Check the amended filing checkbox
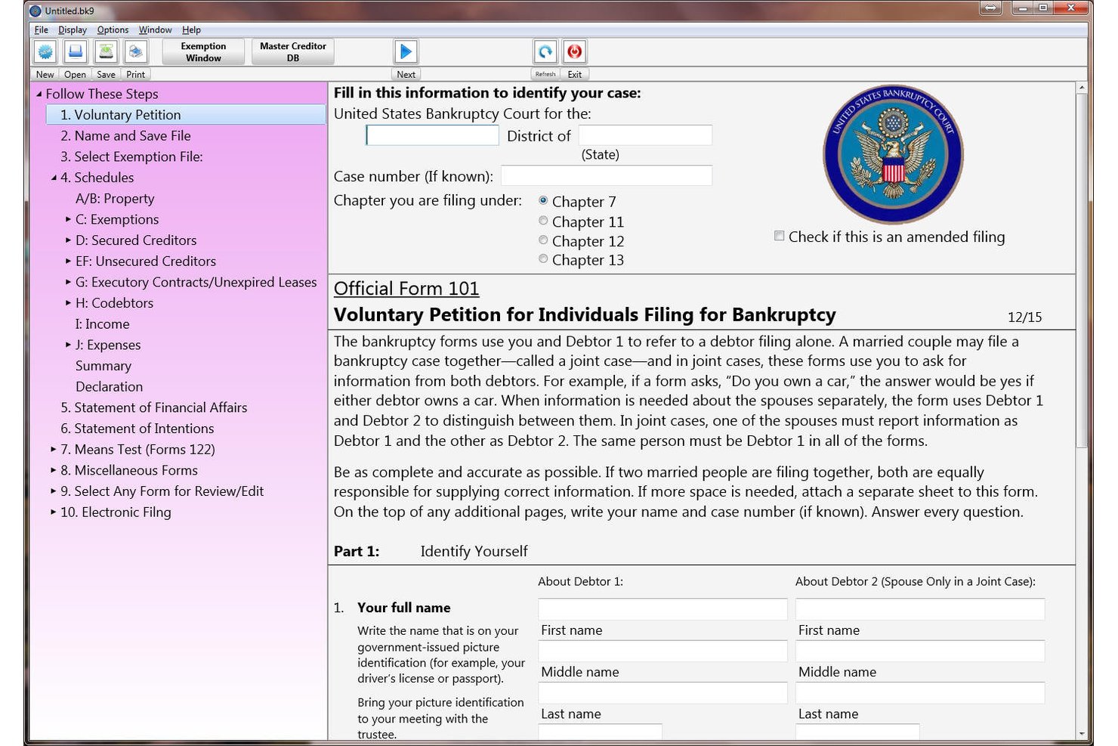The height and width of the screenshot is (746, 1118). point(779,236)
